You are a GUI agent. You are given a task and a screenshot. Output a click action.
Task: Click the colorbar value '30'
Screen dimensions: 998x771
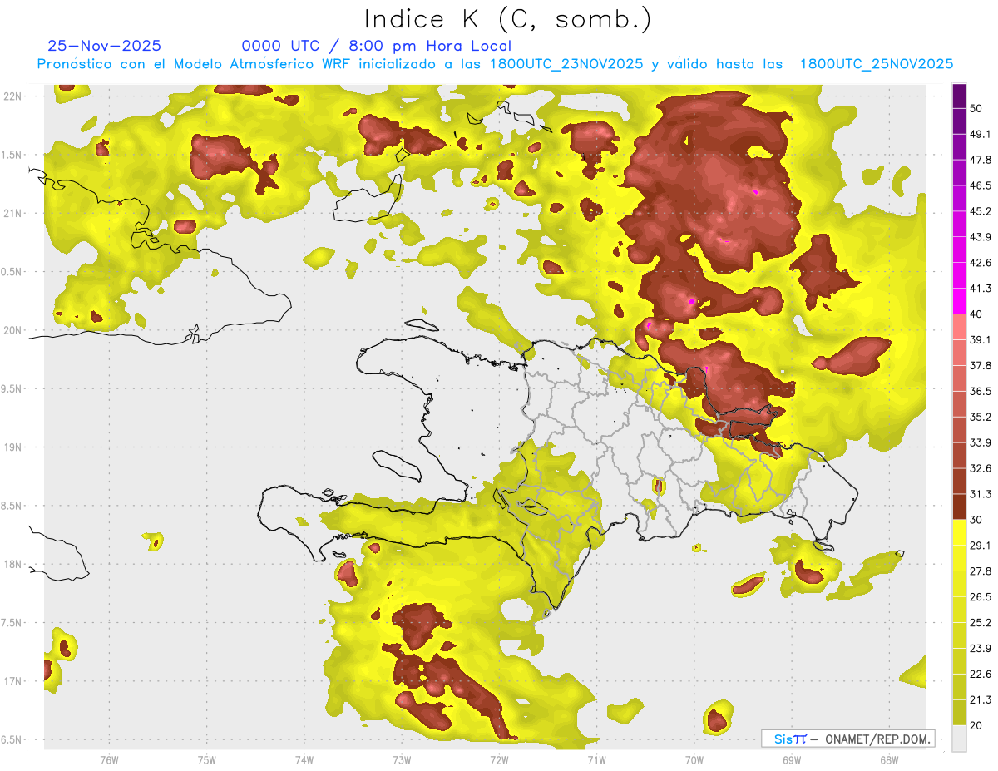click(977, 520)
